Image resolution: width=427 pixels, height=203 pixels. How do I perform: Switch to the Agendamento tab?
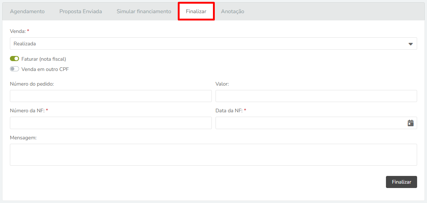pos(27,11)
